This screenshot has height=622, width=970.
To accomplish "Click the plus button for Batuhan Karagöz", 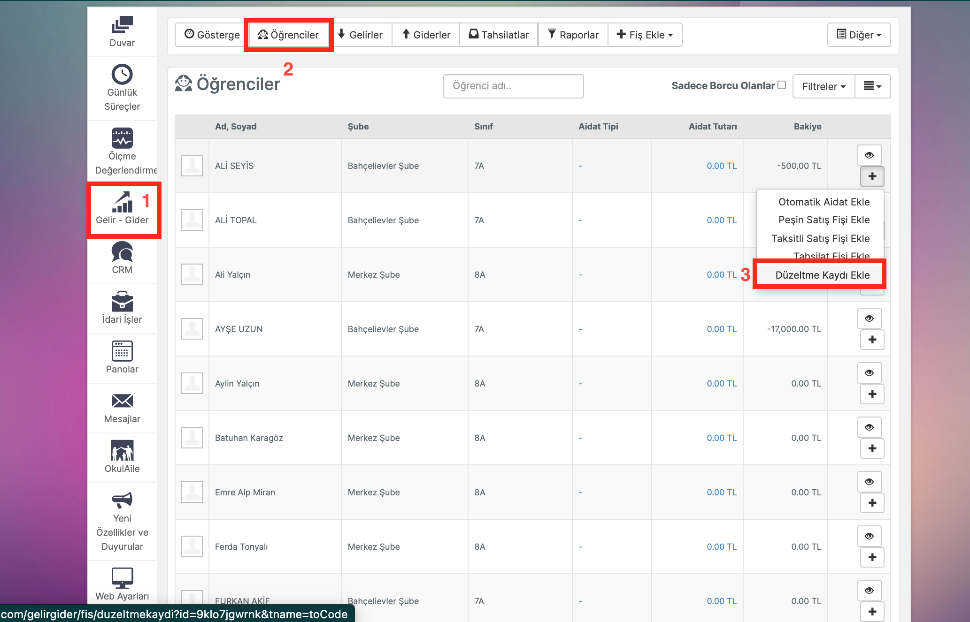I will click(872, 448).
